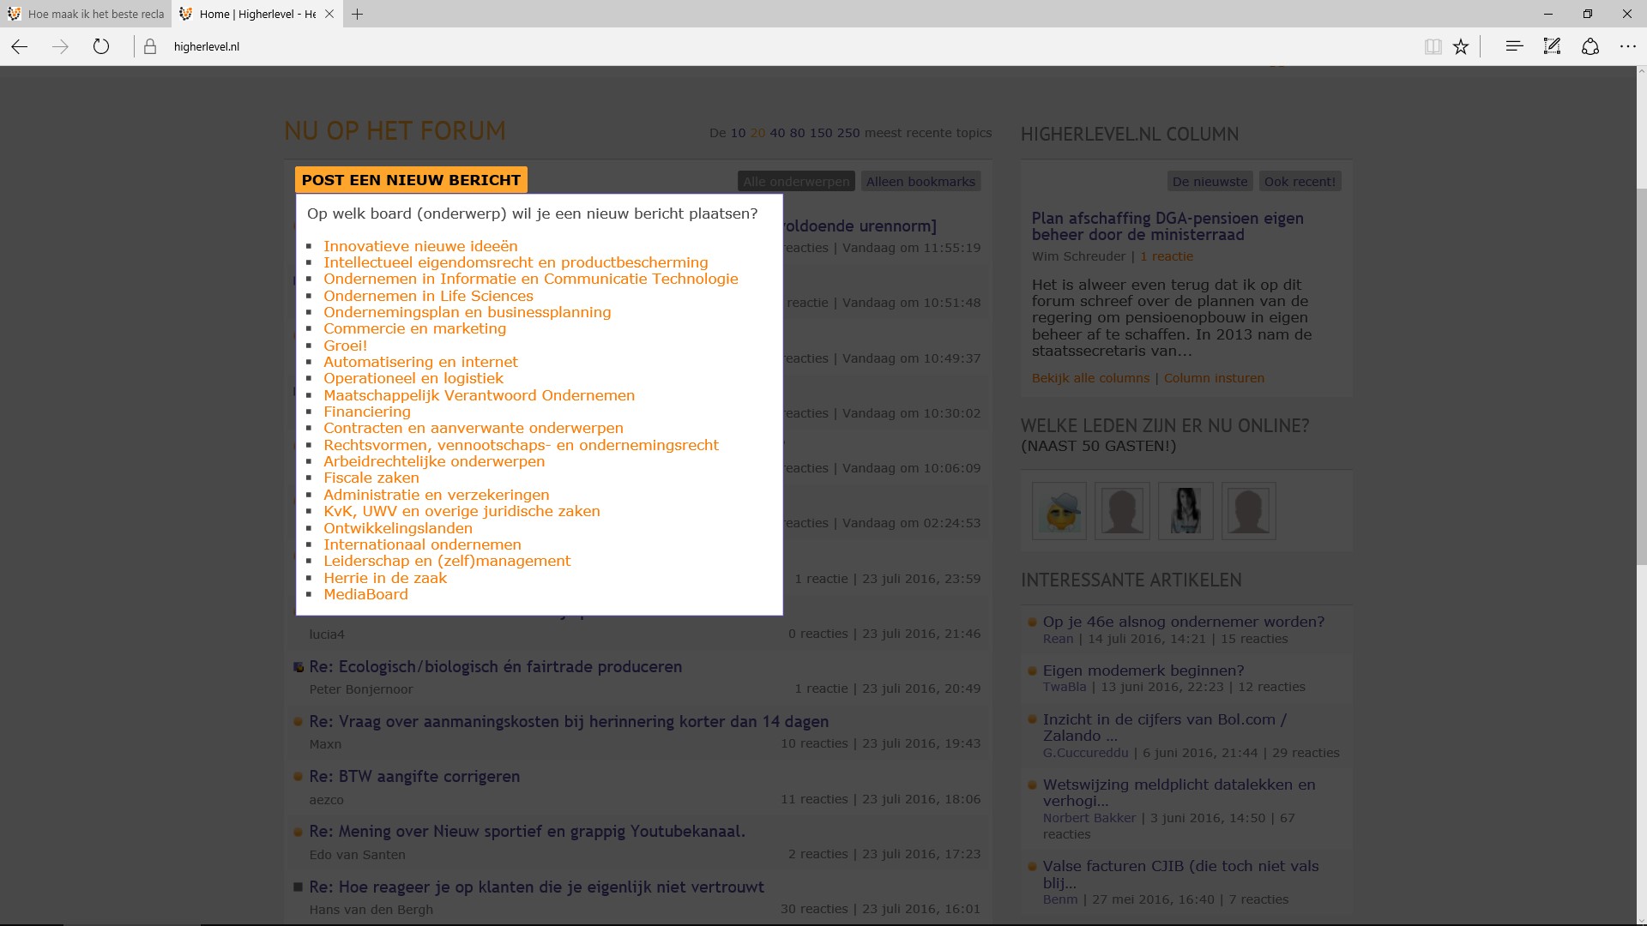
Task: Open the first online member cartoon avatar
Action: pos(1059,511)
